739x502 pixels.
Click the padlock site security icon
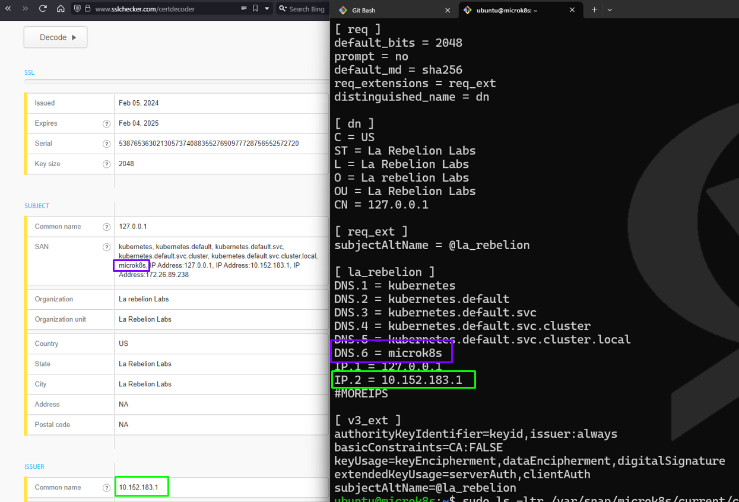pos(87,9)
